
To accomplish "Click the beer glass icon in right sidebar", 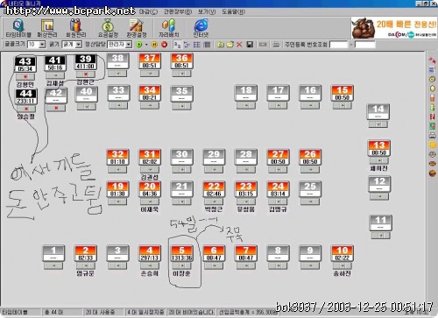I will point(433,98).
